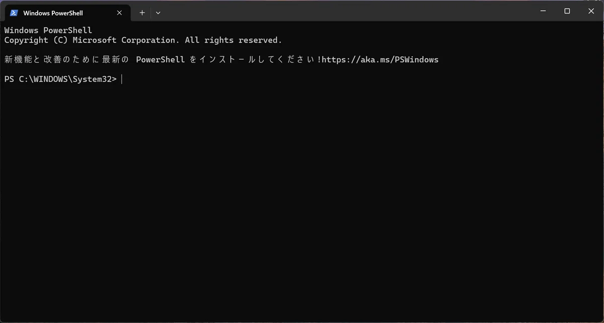Click the 'All rights reserved.' text
Viewport: 604px width, 323px height.
(234, 40)
